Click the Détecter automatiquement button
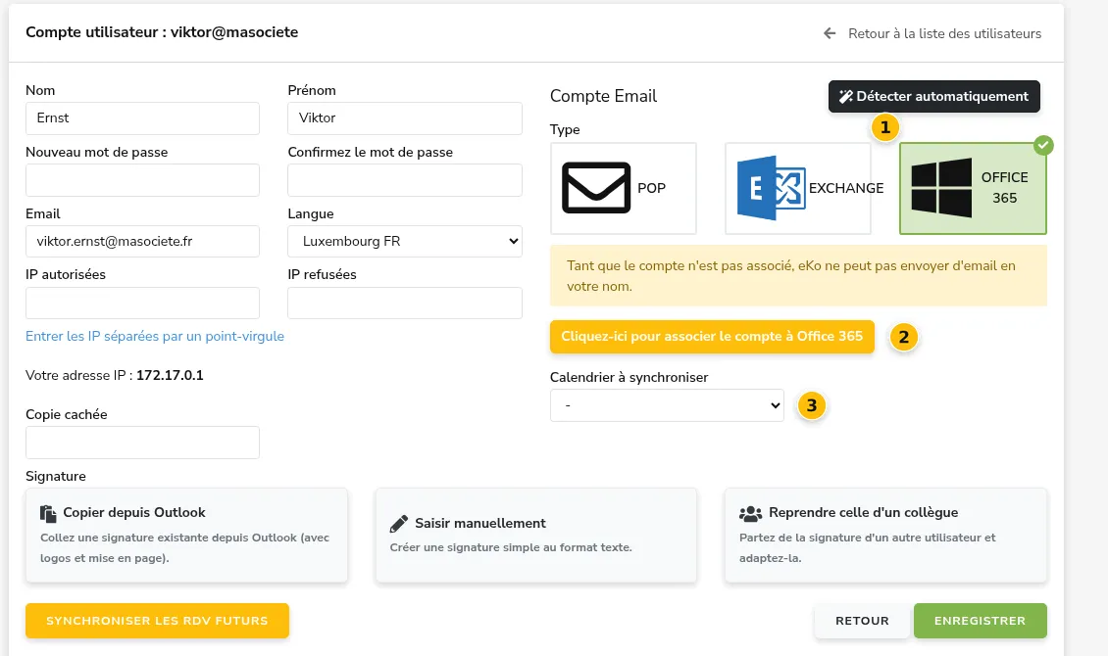This screenshot has width=1108, height=656. (x=934, y=97)
